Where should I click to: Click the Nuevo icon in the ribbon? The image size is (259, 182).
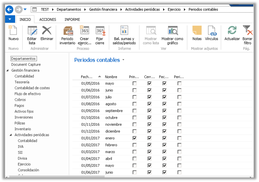pyautogui.click(x=13, y=31)
